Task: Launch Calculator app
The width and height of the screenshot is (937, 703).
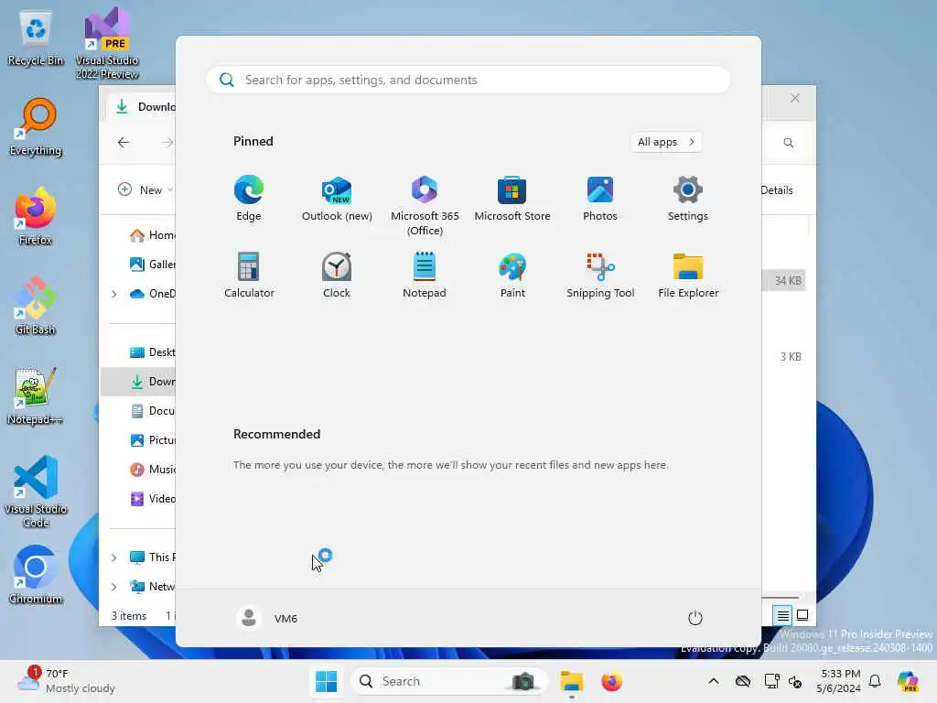Action: [x=249, y=276]
